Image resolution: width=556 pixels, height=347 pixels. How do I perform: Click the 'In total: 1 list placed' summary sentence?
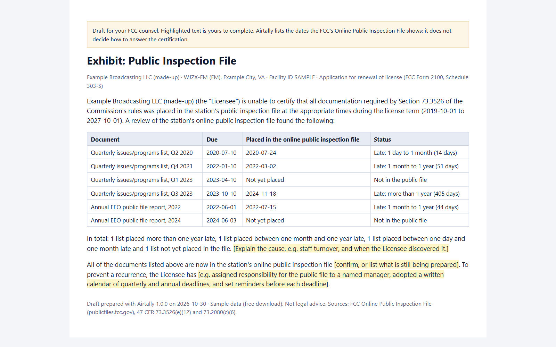click(x=276, y=244)
